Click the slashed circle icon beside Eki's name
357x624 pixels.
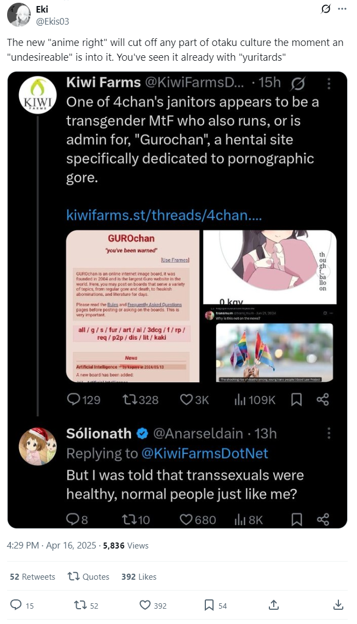(327, 9)
